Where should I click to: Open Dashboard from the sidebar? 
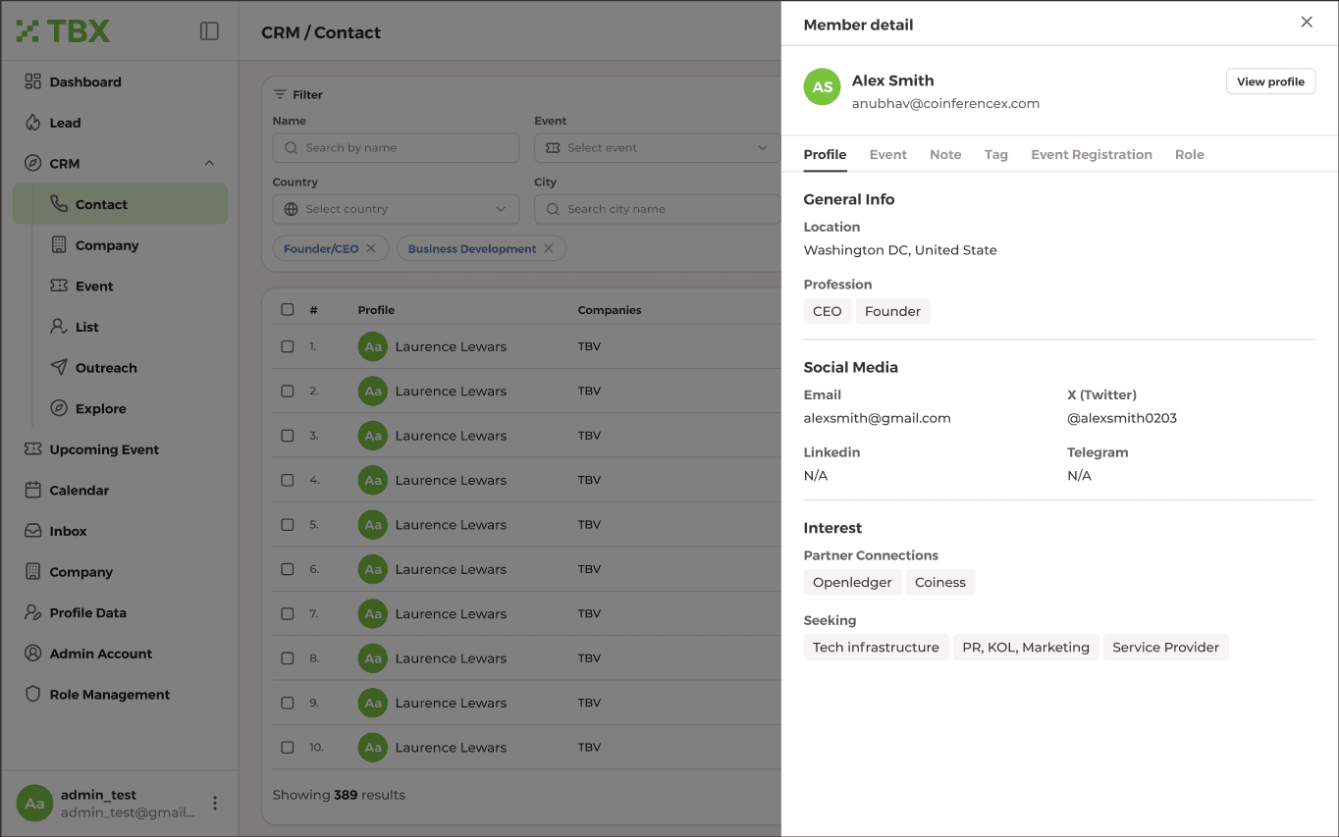(85, 81)
